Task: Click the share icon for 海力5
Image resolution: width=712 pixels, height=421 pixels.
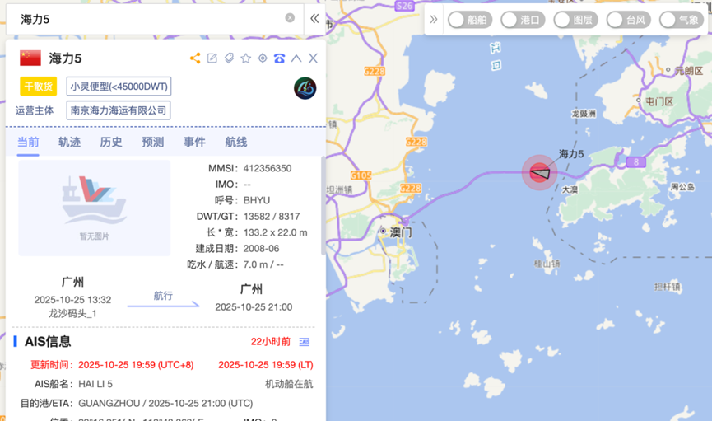Action: pos(195,58)
